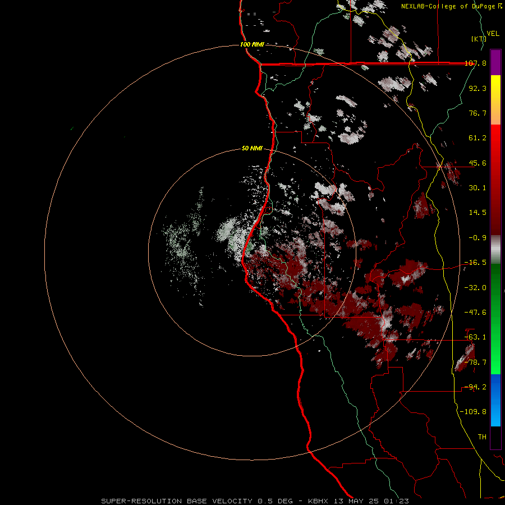Pick the red segment of the color bar
Image resolution: width=505 pixels, height=505 pixels.
tap(495, 180)
